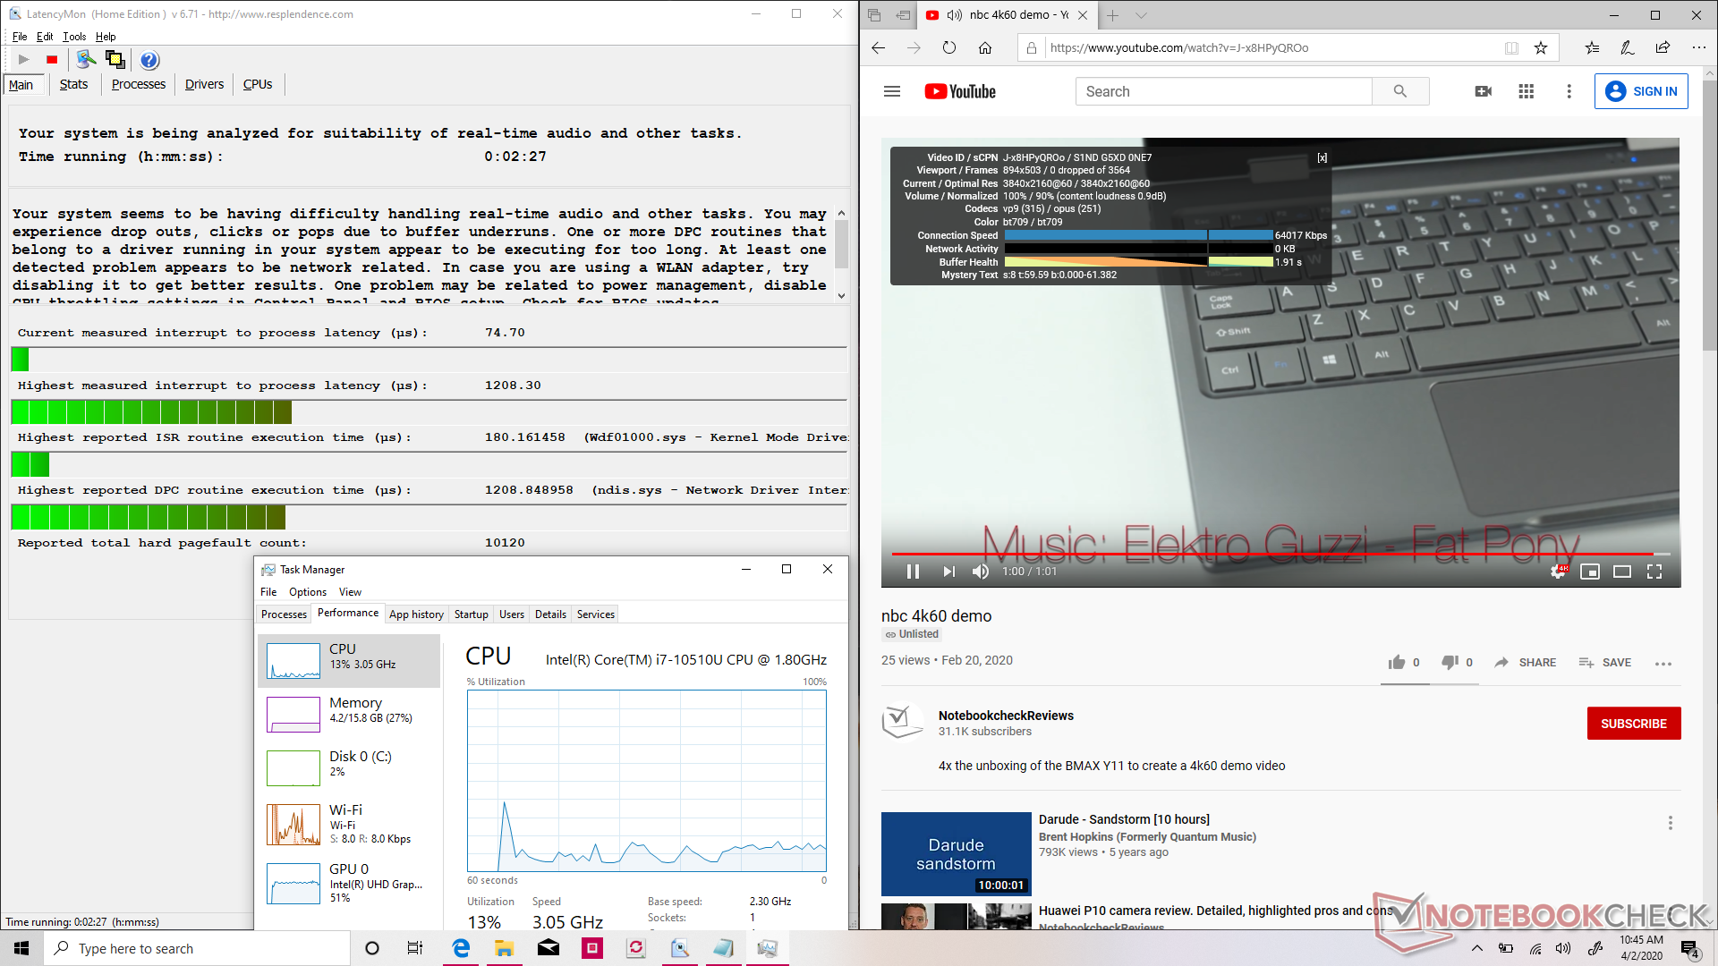
Task: Click the YouTube video progress bar
Action: [x=1280, y=554]
